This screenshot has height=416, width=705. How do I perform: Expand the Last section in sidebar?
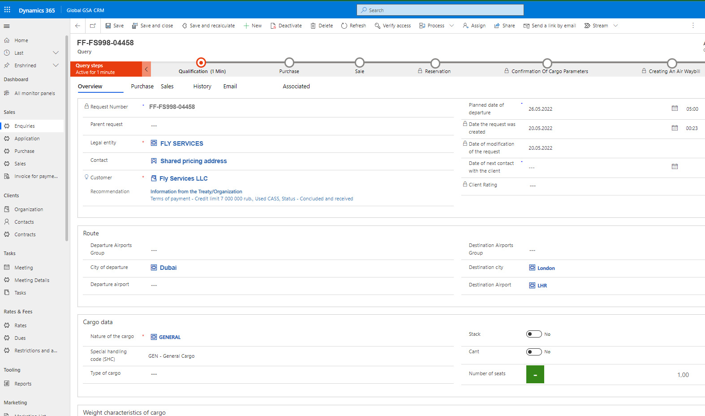(x=56, y=53)
